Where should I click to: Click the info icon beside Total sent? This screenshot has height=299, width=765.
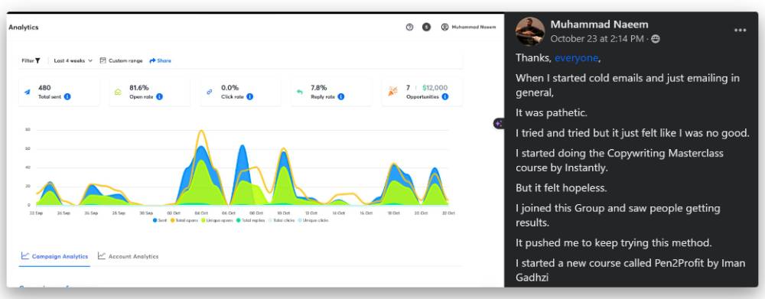[67, 96]
